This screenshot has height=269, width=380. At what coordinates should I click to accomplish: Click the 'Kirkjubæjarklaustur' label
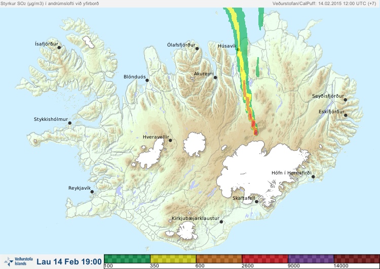coord(196,218)
